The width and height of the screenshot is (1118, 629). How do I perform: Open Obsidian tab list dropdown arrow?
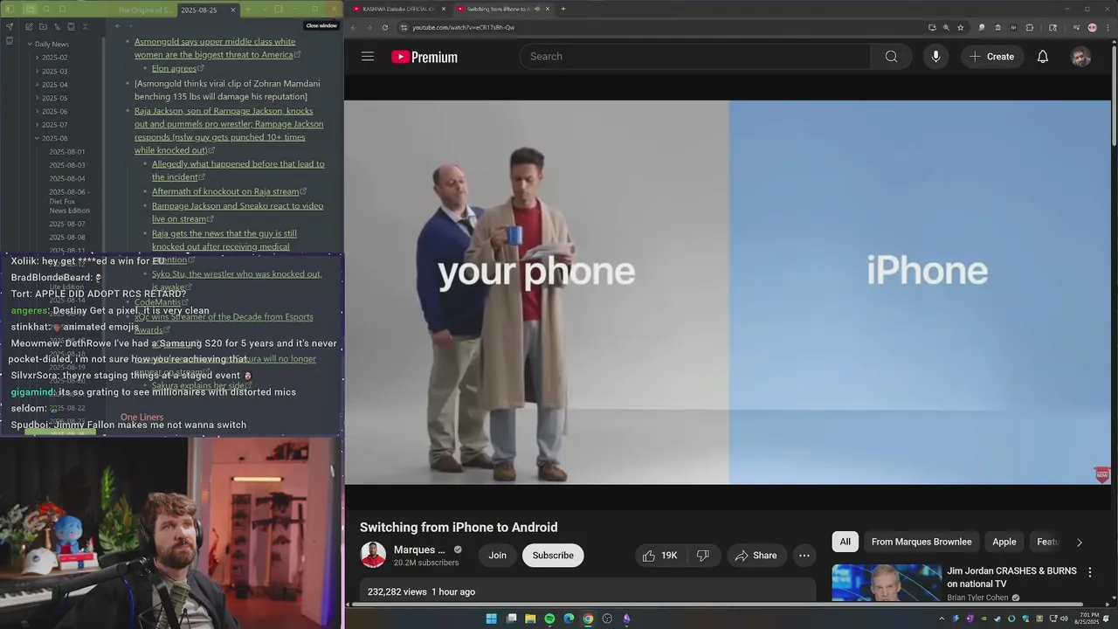coord(265,10)
